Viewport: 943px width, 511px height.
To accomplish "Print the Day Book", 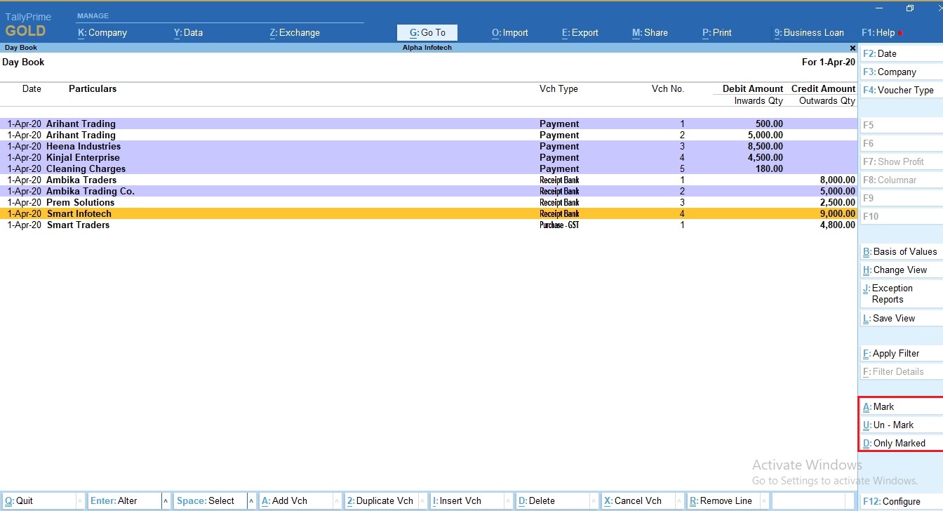I will pyautogui.click(x=716, y=32).
